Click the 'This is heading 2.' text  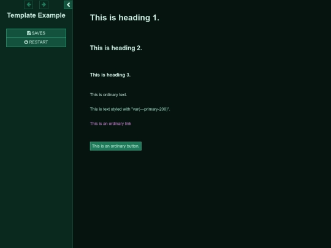click(x=116, y=48)
